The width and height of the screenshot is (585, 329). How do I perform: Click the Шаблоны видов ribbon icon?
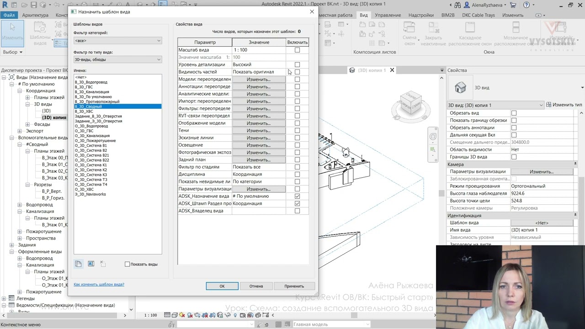(40, 34)
